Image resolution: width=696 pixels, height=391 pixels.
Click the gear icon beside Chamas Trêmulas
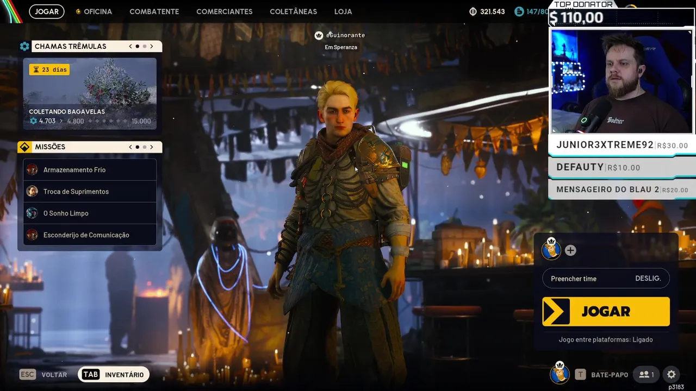pyautogui.click(x=24, y=46)
